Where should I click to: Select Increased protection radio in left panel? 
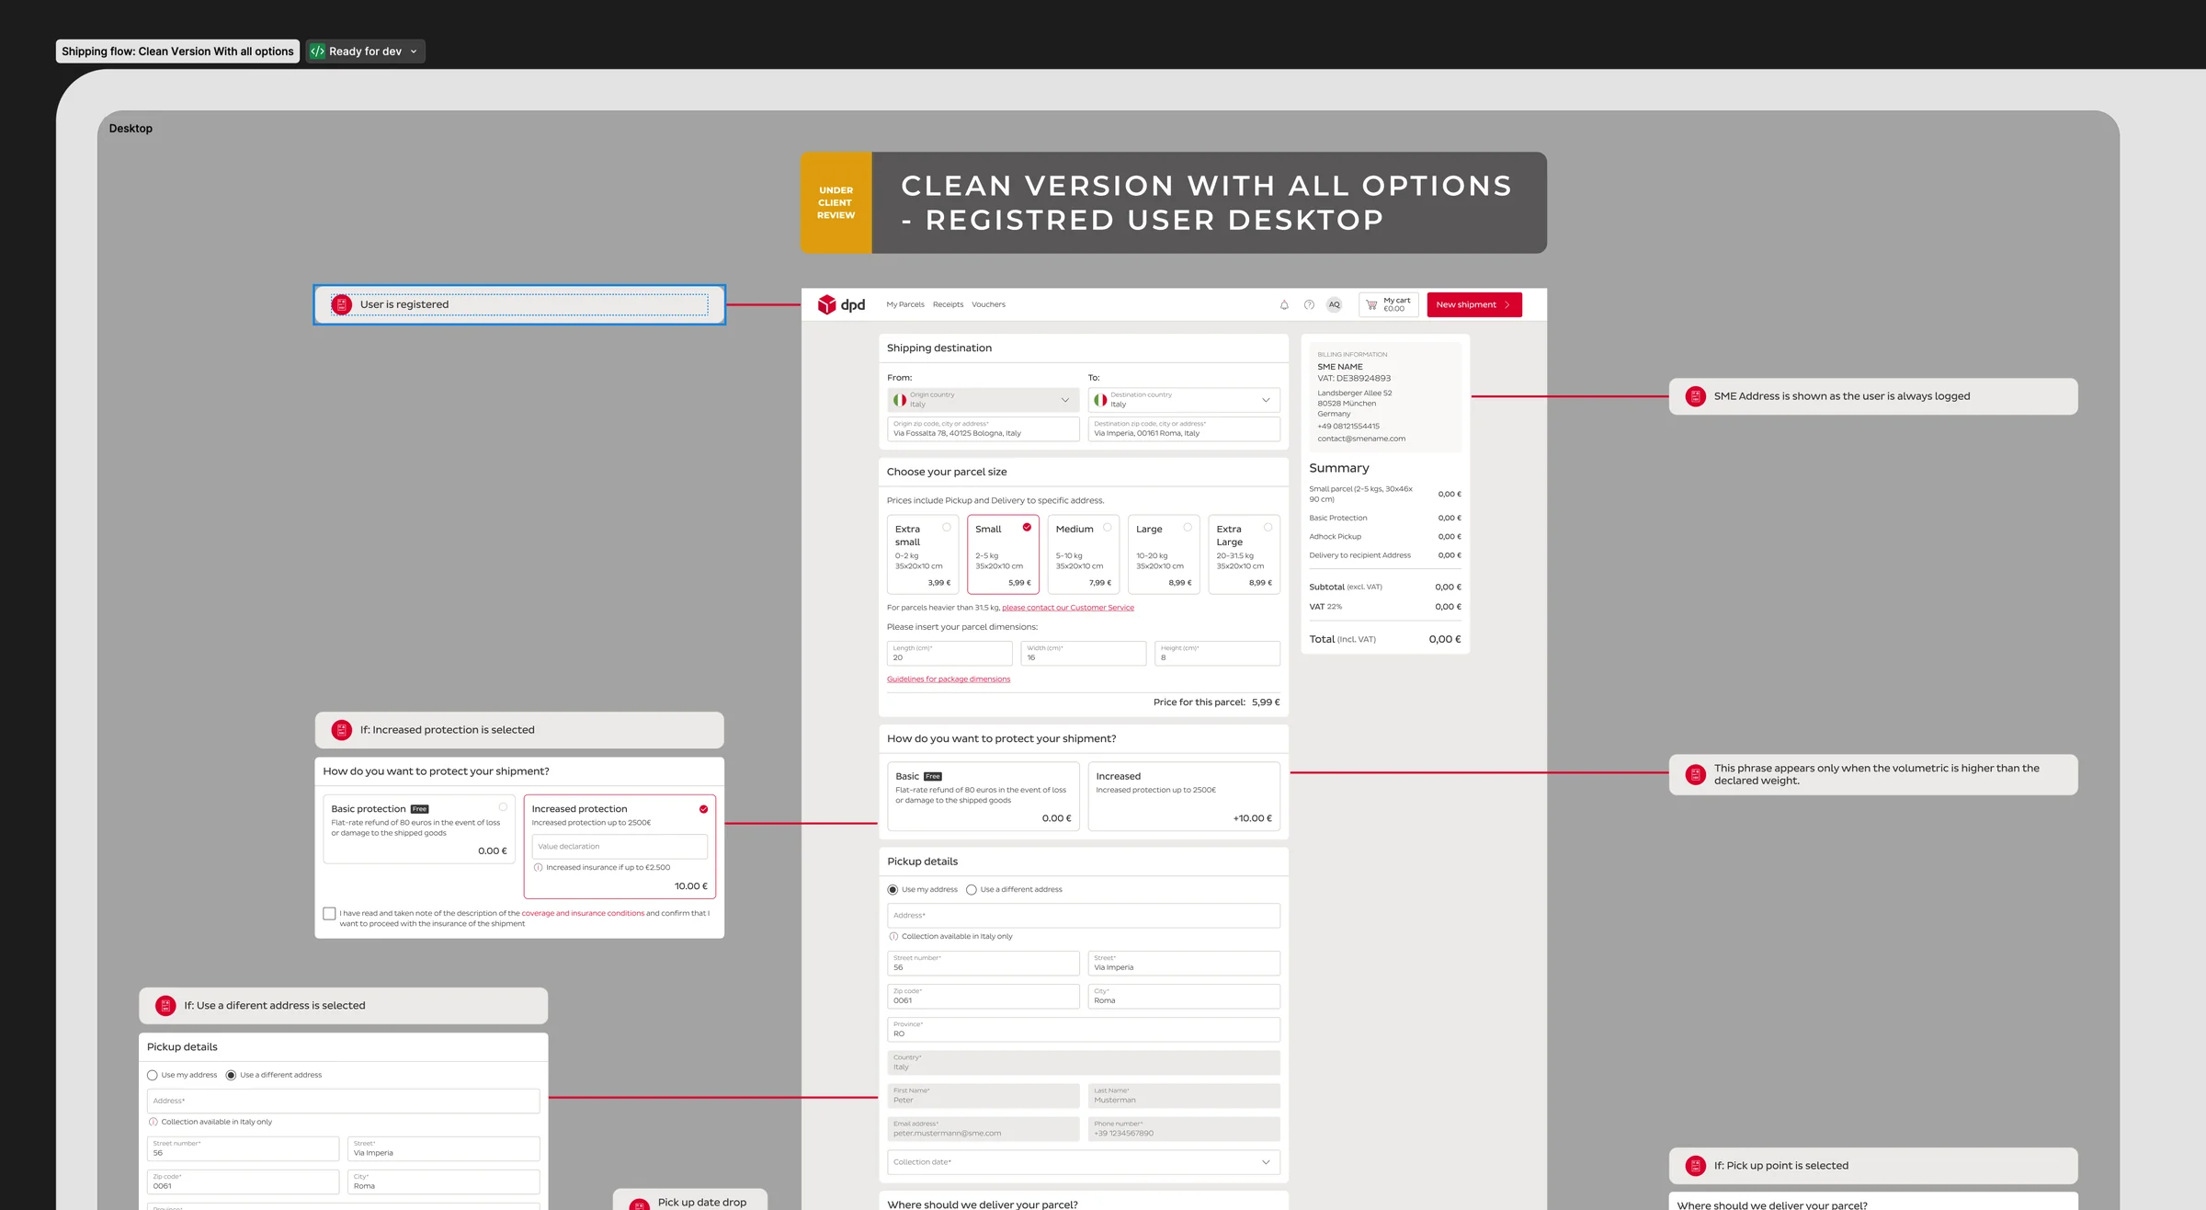(703, 809)
